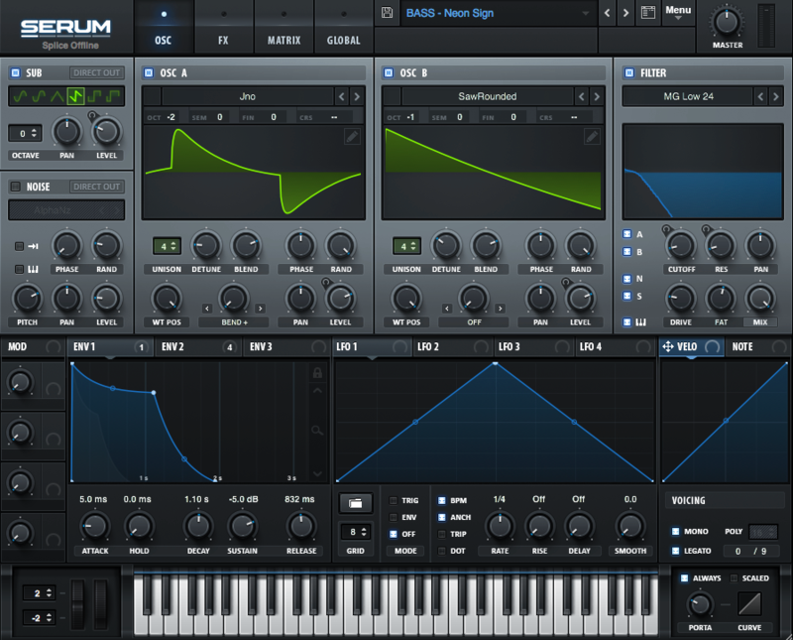Enable the NOISE oscillator

click(x=16, y=187)
